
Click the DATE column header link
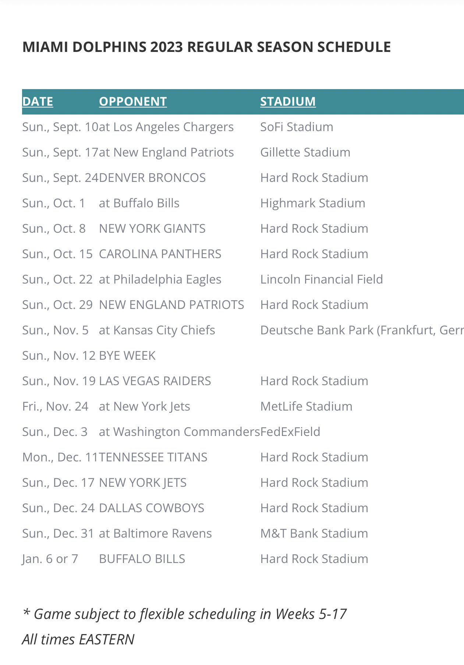pyautogui.click(x=38, y=101)
